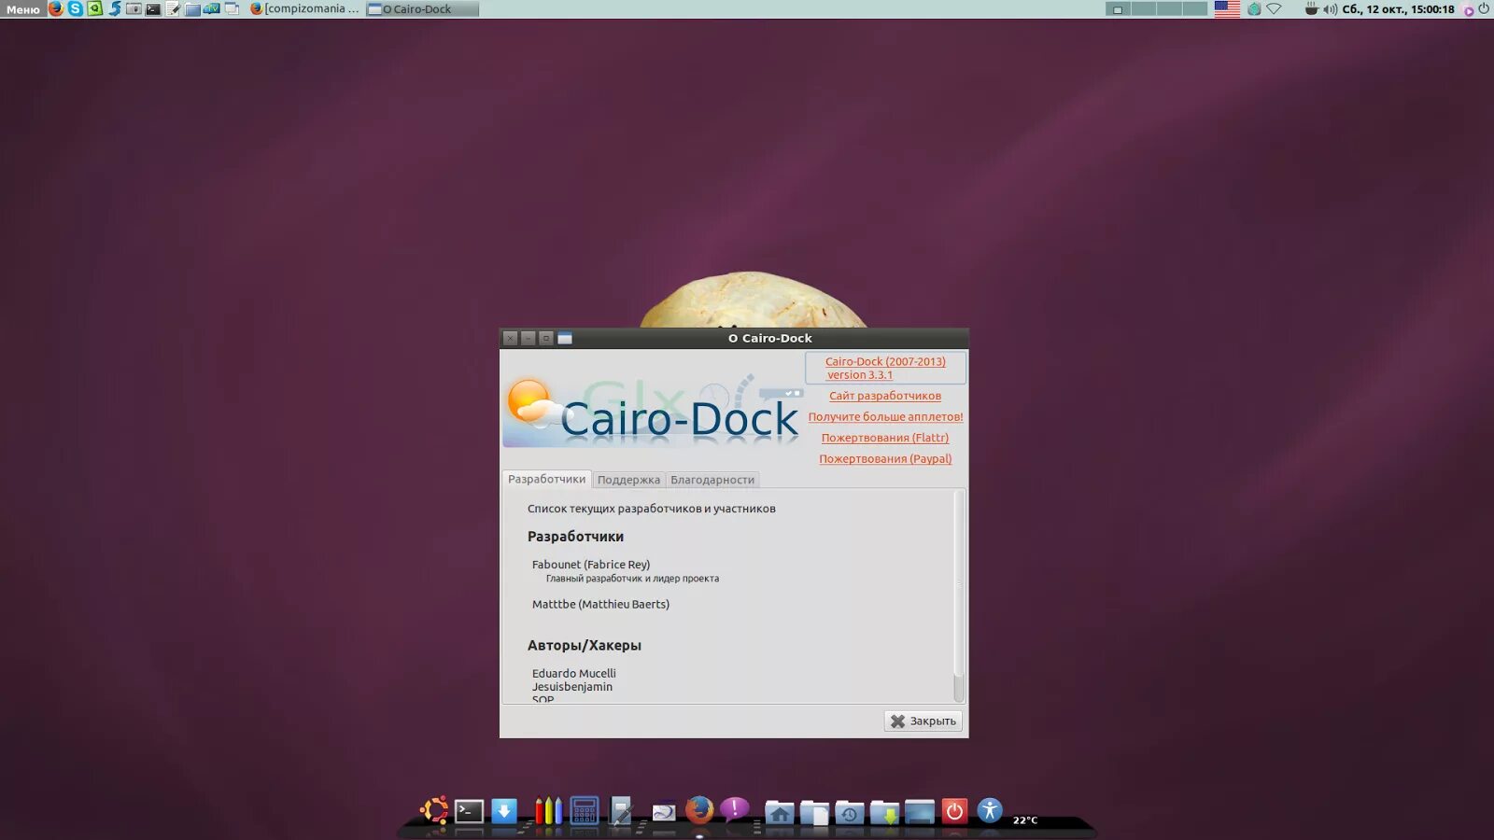Screen dimensions: 1494x840
Task: Follow the 'Получите больше апплетов!' link
Action: pyautogui.click(x=885, y=416)
